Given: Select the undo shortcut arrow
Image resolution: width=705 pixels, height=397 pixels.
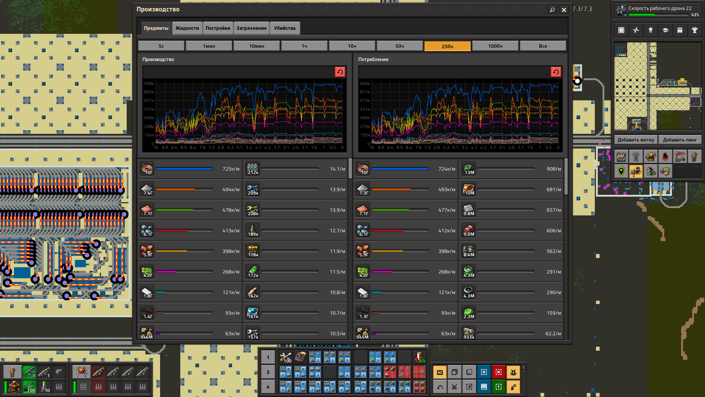Looking at the screenshot, I should (440, 387).
